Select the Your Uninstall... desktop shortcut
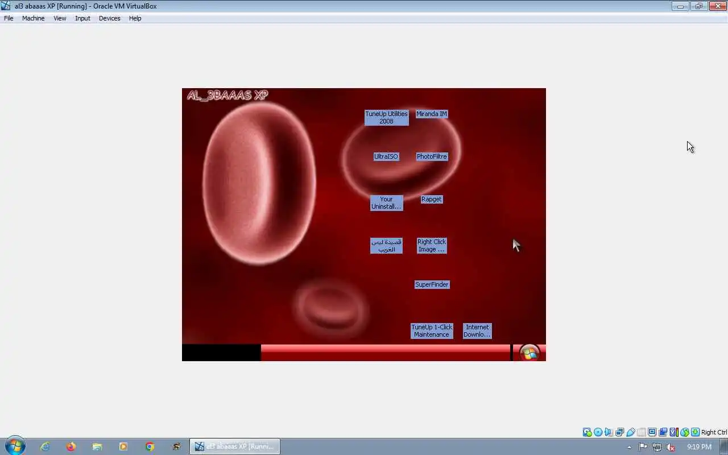Viewport: 728px width, 455px height. click(386, 203)
